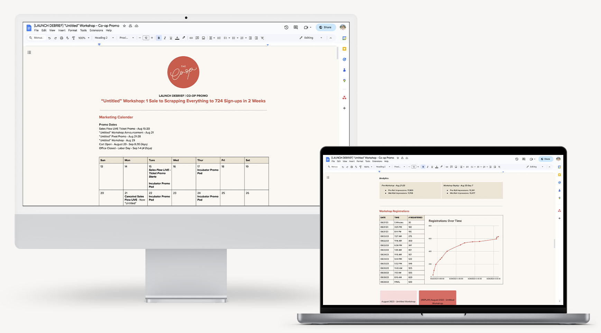This screenshot has width=601, height=333.
Task: Apply italic formatting
Action: 165,38
